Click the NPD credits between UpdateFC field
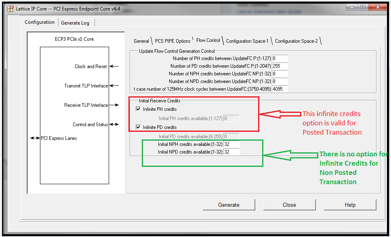This screenshot has height=237, width=391. (x=280, y=81)
